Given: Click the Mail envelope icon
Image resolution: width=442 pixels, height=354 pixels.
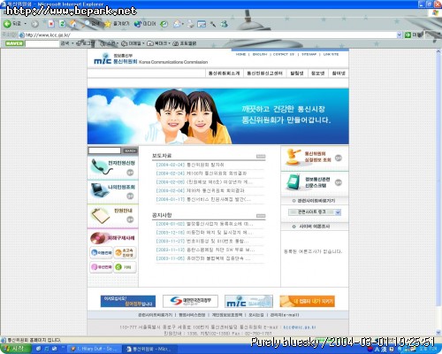Looking at the screenshot, I should 178,24.
